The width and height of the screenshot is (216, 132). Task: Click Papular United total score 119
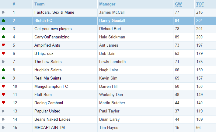199,111
